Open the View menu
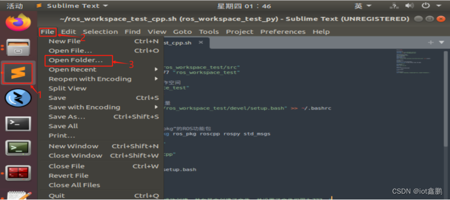Image resolution: width=450 pixels, height=200 pixels. [157, 32]
